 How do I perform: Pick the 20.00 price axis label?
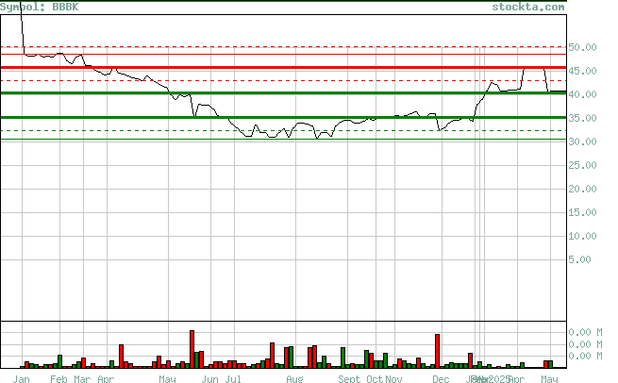click(582, 189)
